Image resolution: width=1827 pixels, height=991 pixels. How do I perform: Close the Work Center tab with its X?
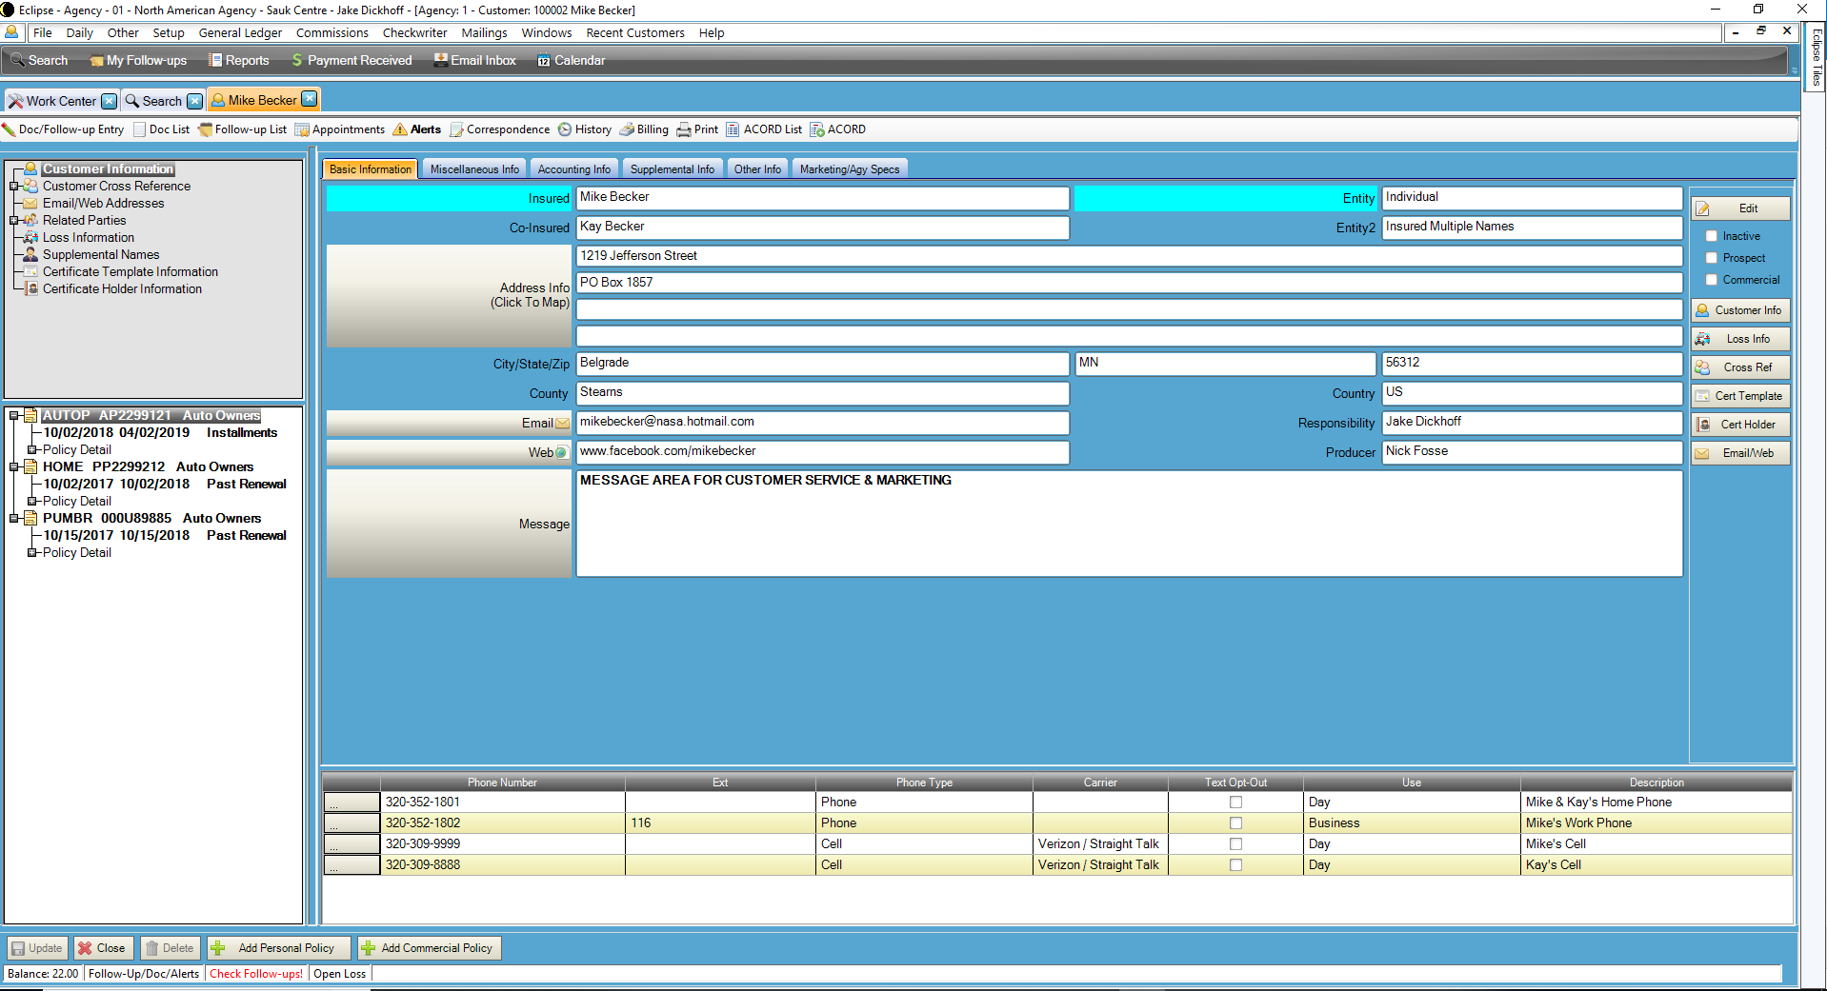click(x=110, y=101)
